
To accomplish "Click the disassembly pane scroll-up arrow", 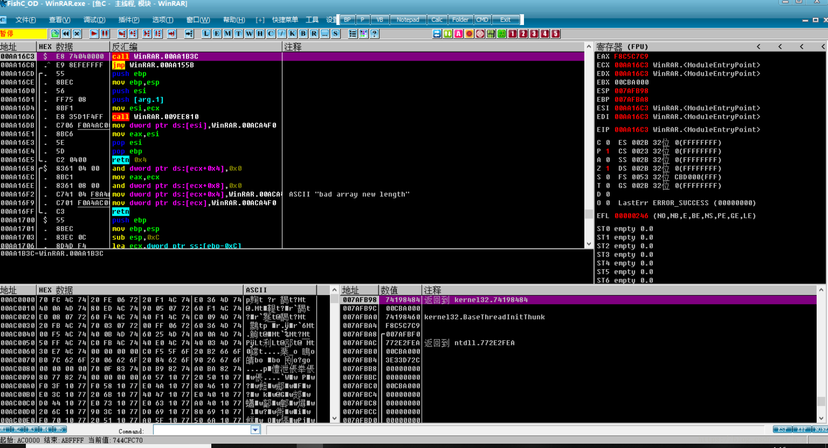I will click(589, 46).
